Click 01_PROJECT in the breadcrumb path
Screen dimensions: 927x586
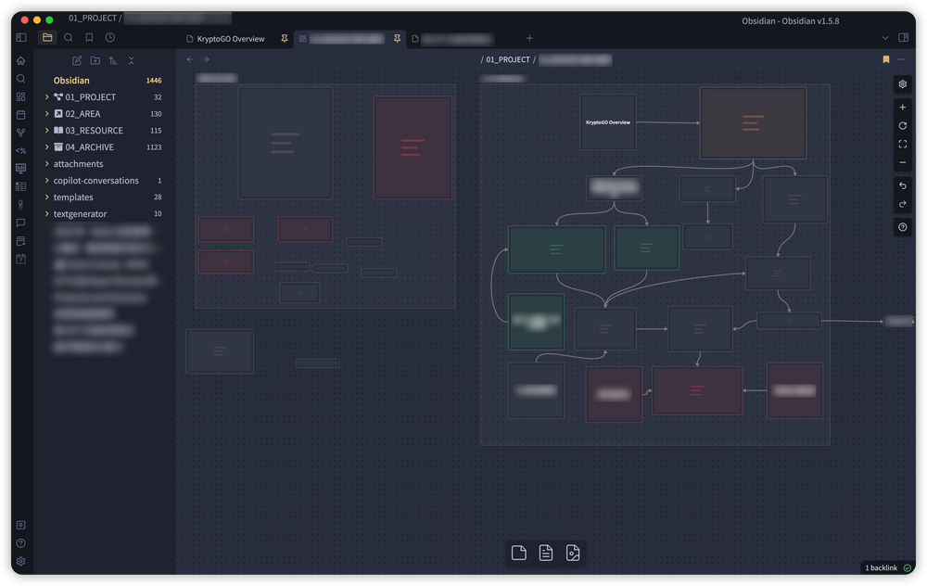point(508,59)
